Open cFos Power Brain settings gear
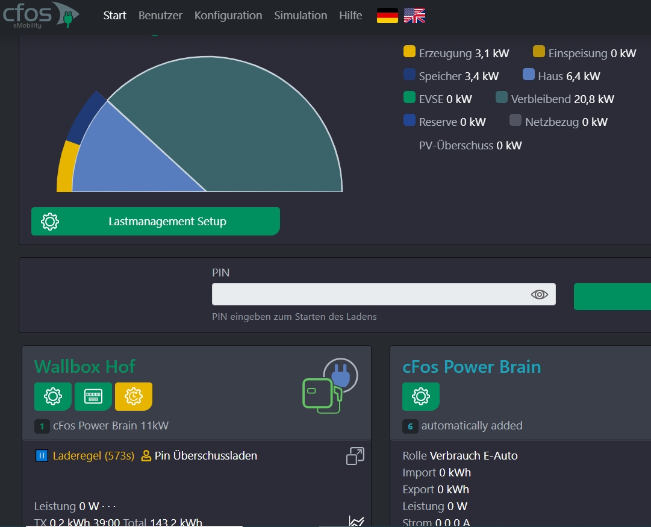 point(420,396)
